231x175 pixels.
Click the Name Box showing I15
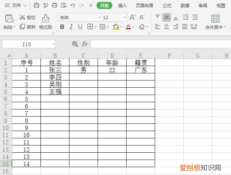click(27, 44)
